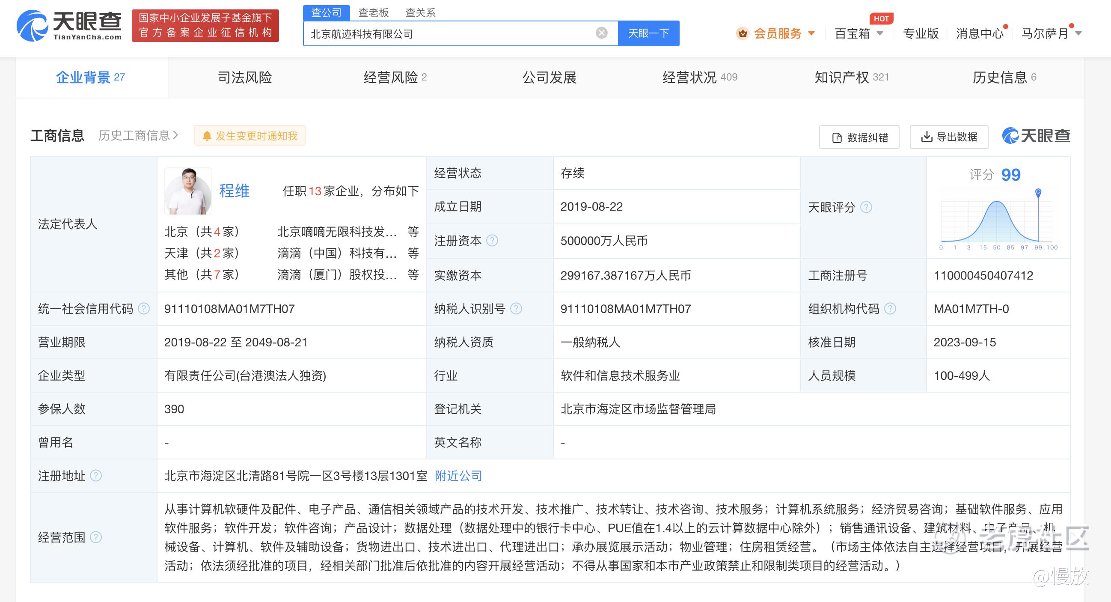1111x602 pixels.
Task: Expand the 百宝箱 dropdown
Action: 880,33
